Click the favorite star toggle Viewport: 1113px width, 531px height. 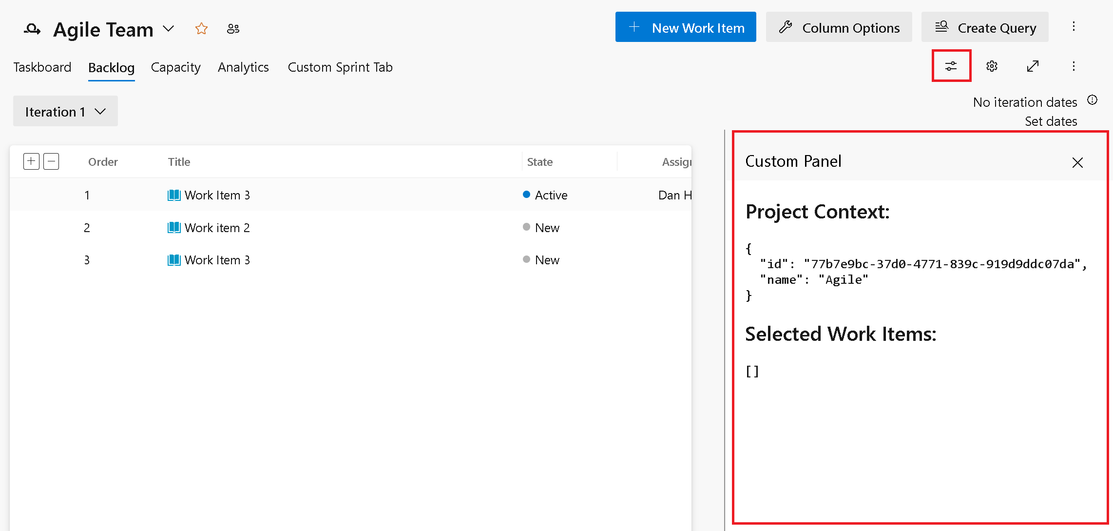[x=202, y=28]
